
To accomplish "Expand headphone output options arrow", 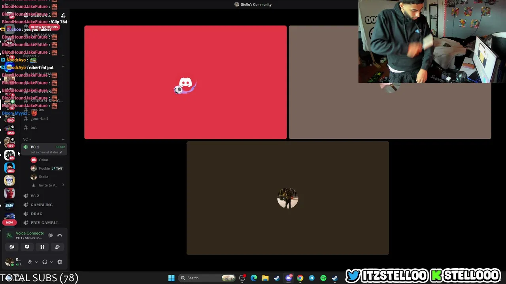I will coord(51,262).
